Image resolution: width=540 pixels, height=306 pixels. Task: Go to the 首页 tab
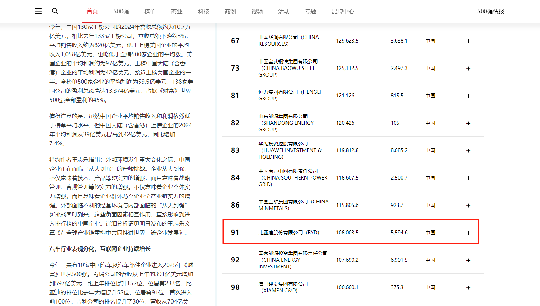(x=92, y=11)
